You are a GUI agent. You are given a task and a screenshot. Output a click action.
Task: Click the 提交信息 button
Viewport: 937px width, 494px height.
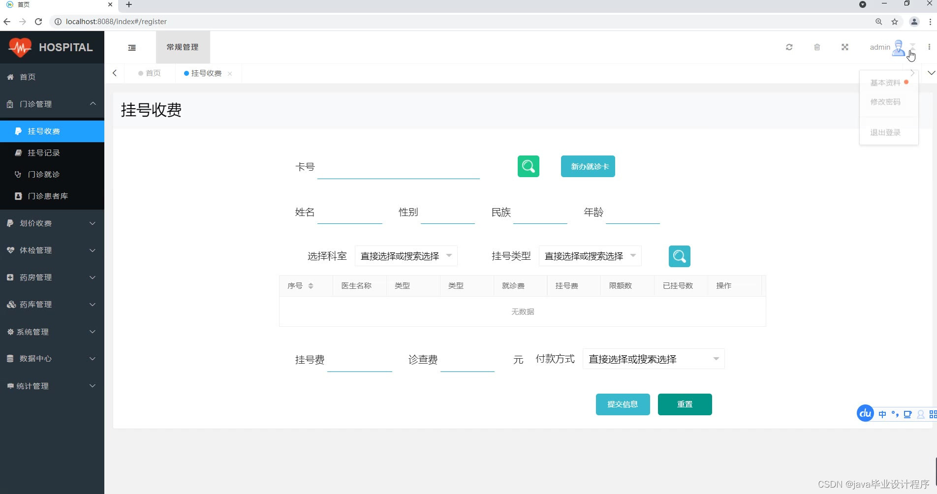tap(623, 404)
